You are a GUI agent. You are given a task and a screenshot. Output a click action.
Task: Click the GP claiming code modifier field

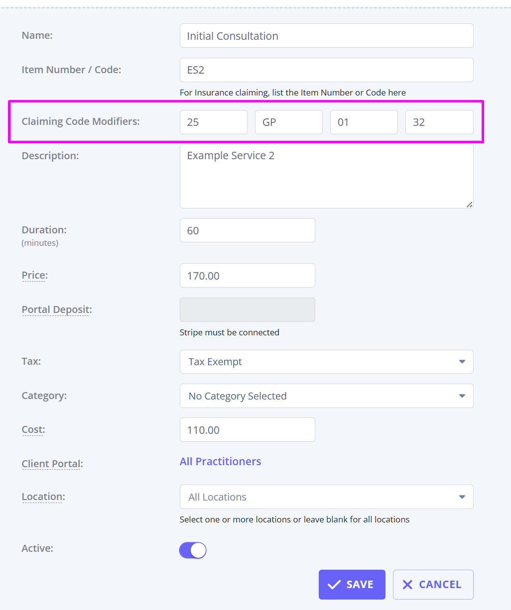coord(288,122)
